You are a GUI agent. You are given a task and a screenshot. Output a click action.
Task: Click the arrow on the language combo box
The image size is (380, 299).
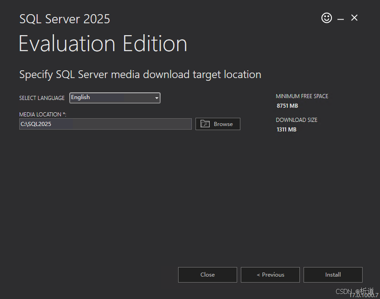click(157, 98)
